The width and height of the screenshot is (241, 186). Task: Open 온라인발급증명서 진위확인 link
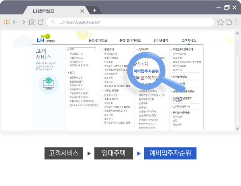182,99
